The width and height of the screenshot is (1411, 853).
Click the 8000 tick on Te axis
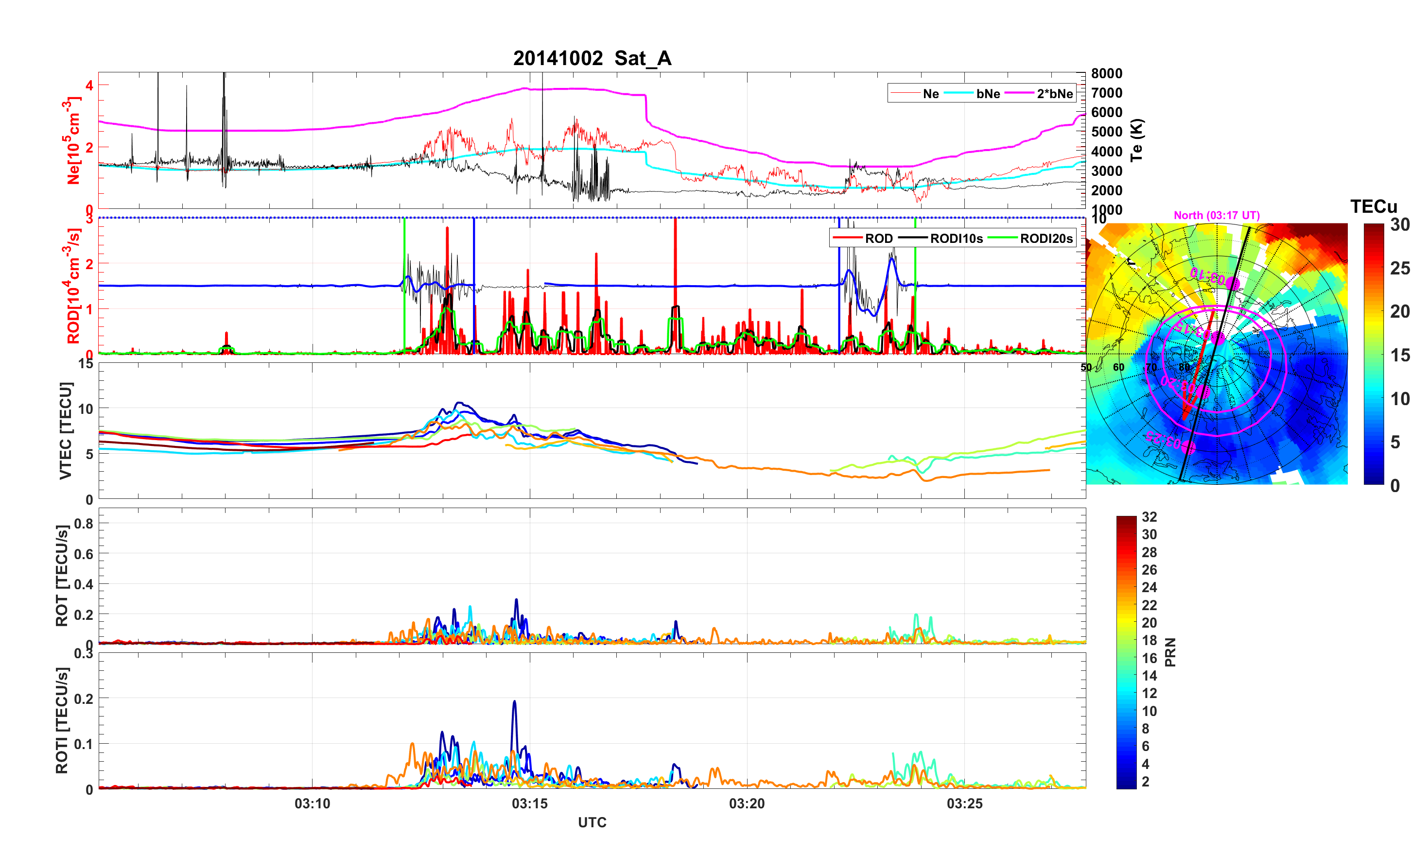point(1106,73)
